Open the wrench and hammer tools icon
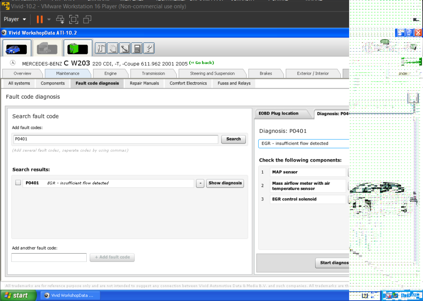The width and height of the screenshot is (423, 301). (101, 49)
